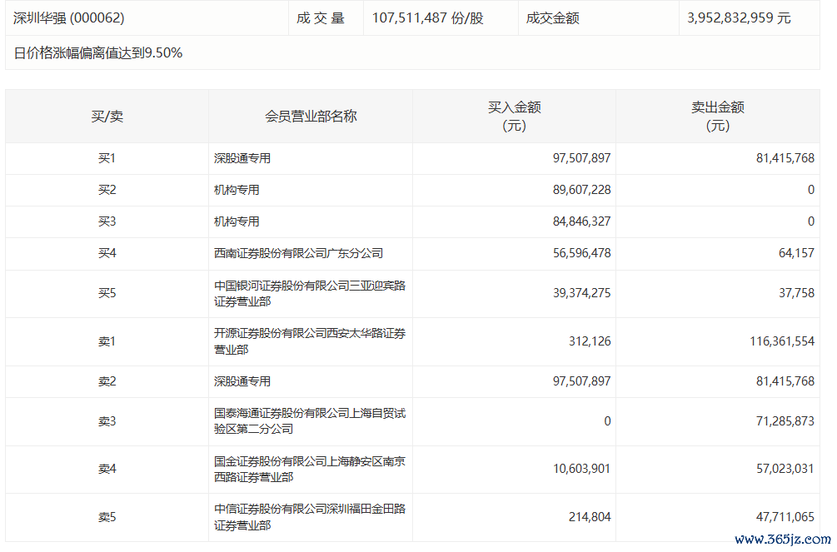Click buy amount 97,507,897 in 卖2 row
Image resolution: width=837 pixels, height=552 pixels.
(x=582, y=381)
